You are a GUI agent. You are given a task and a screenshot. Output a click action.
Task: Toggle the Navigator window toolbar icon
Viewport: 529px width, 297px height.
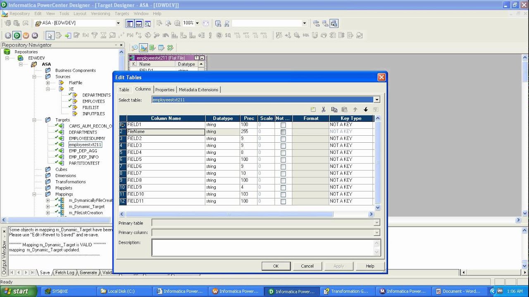[x=130, y=24]
